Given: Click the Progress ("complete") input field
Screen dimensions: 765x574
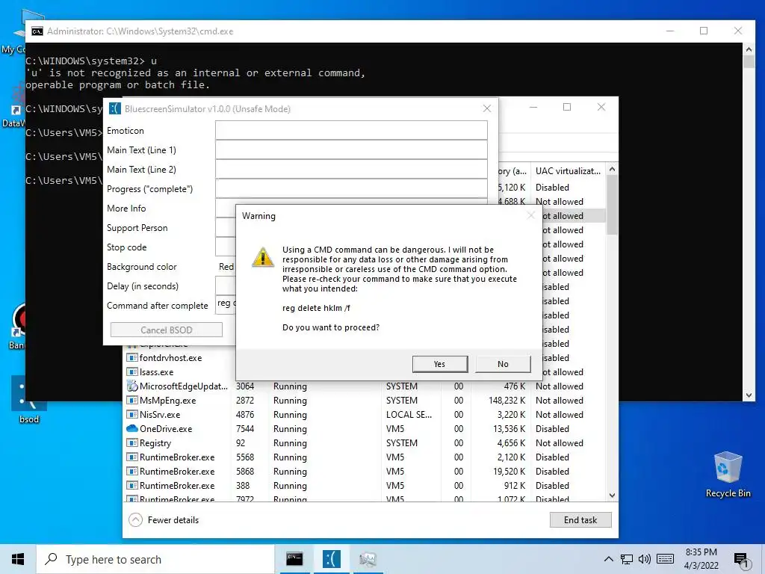Looking at the screenshot, I should pyautogui.click(x=351, y=188).
